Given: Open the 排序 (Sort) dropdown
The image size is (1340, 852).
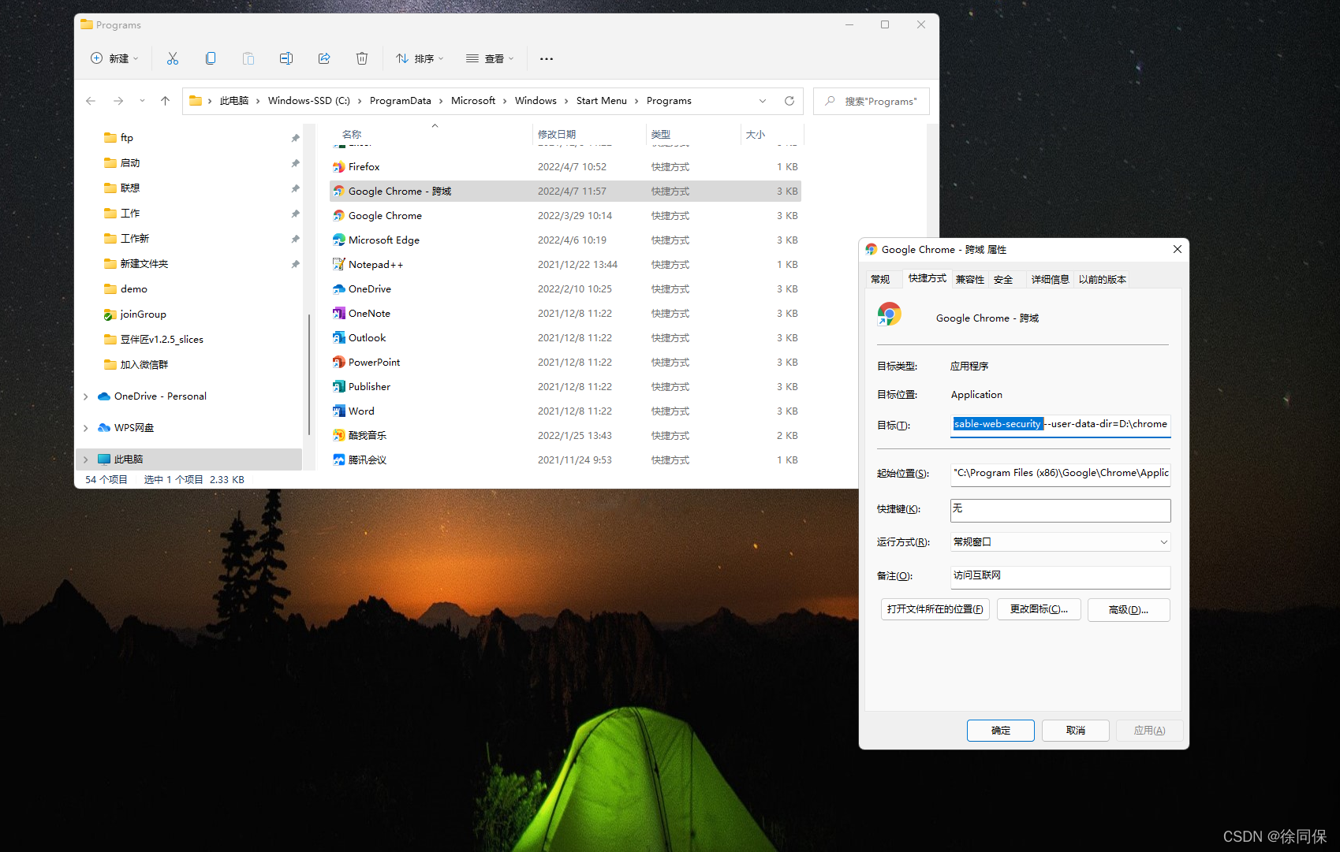Looking at the screenshot, I should 420,58.
